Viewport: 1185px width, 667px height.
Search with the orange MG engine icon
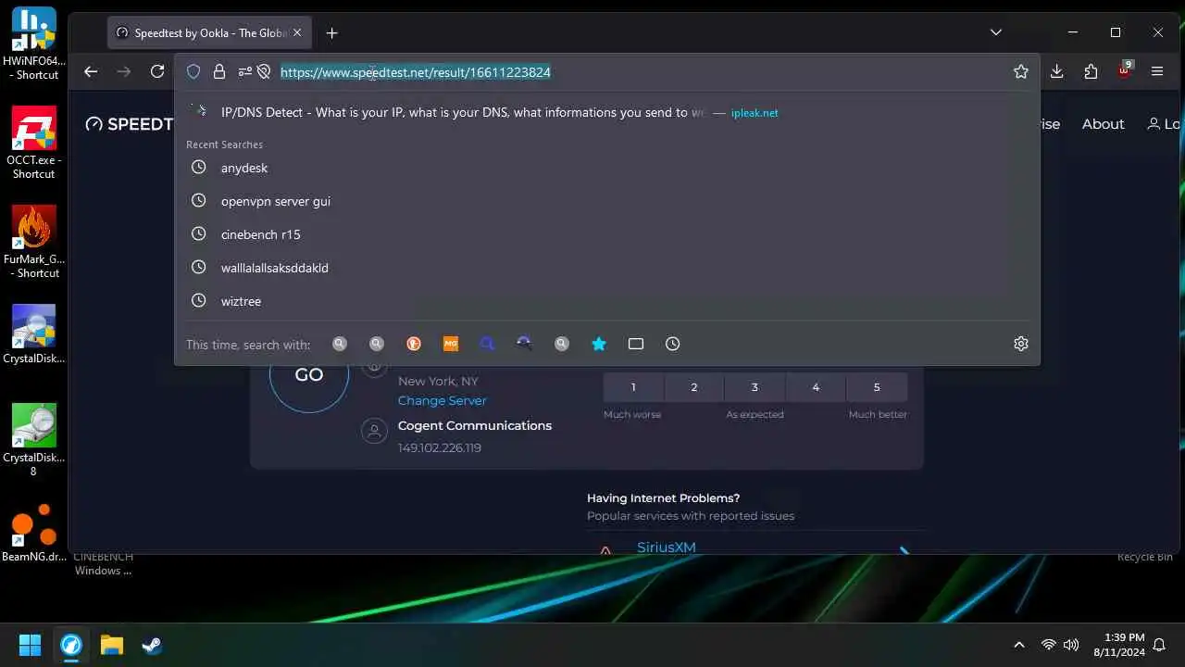[451, 344]
